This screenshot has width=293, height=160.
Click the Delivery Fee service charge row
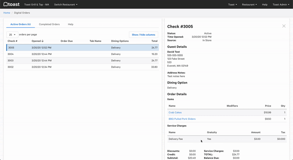(227, 139)
